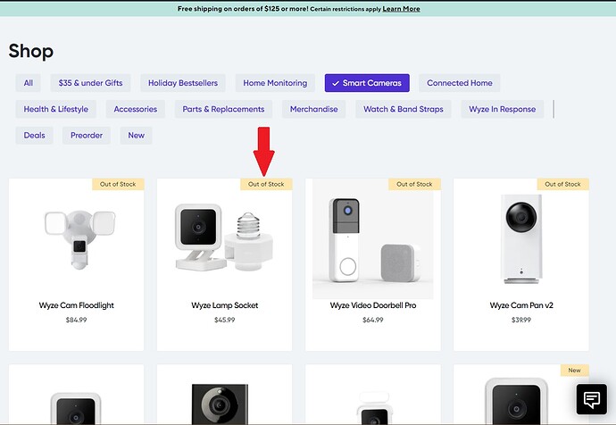Open the live chat widget icon
Image resolution: width=616 pixels, height=425 pixels.
click(592, 399)
